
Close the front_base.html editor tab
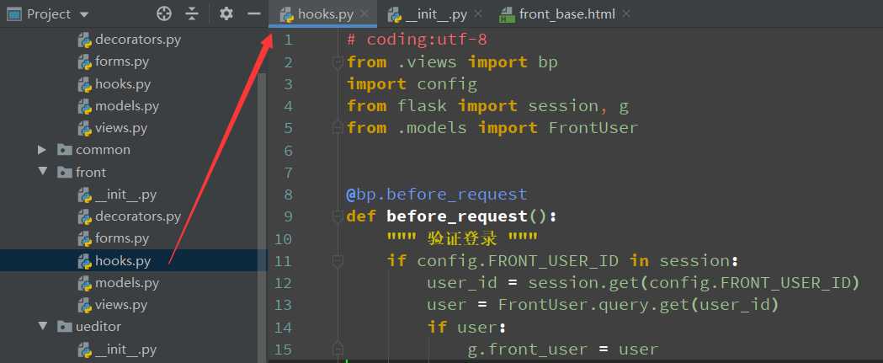(625, 14)
